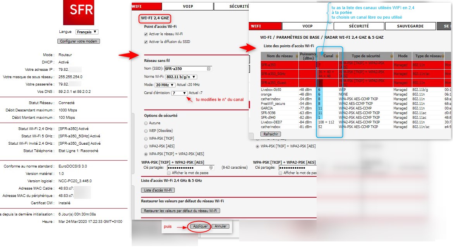Viewport: 453px width, 248px height.
Task: Open the Langue Français dropdown
Action: 87,32
